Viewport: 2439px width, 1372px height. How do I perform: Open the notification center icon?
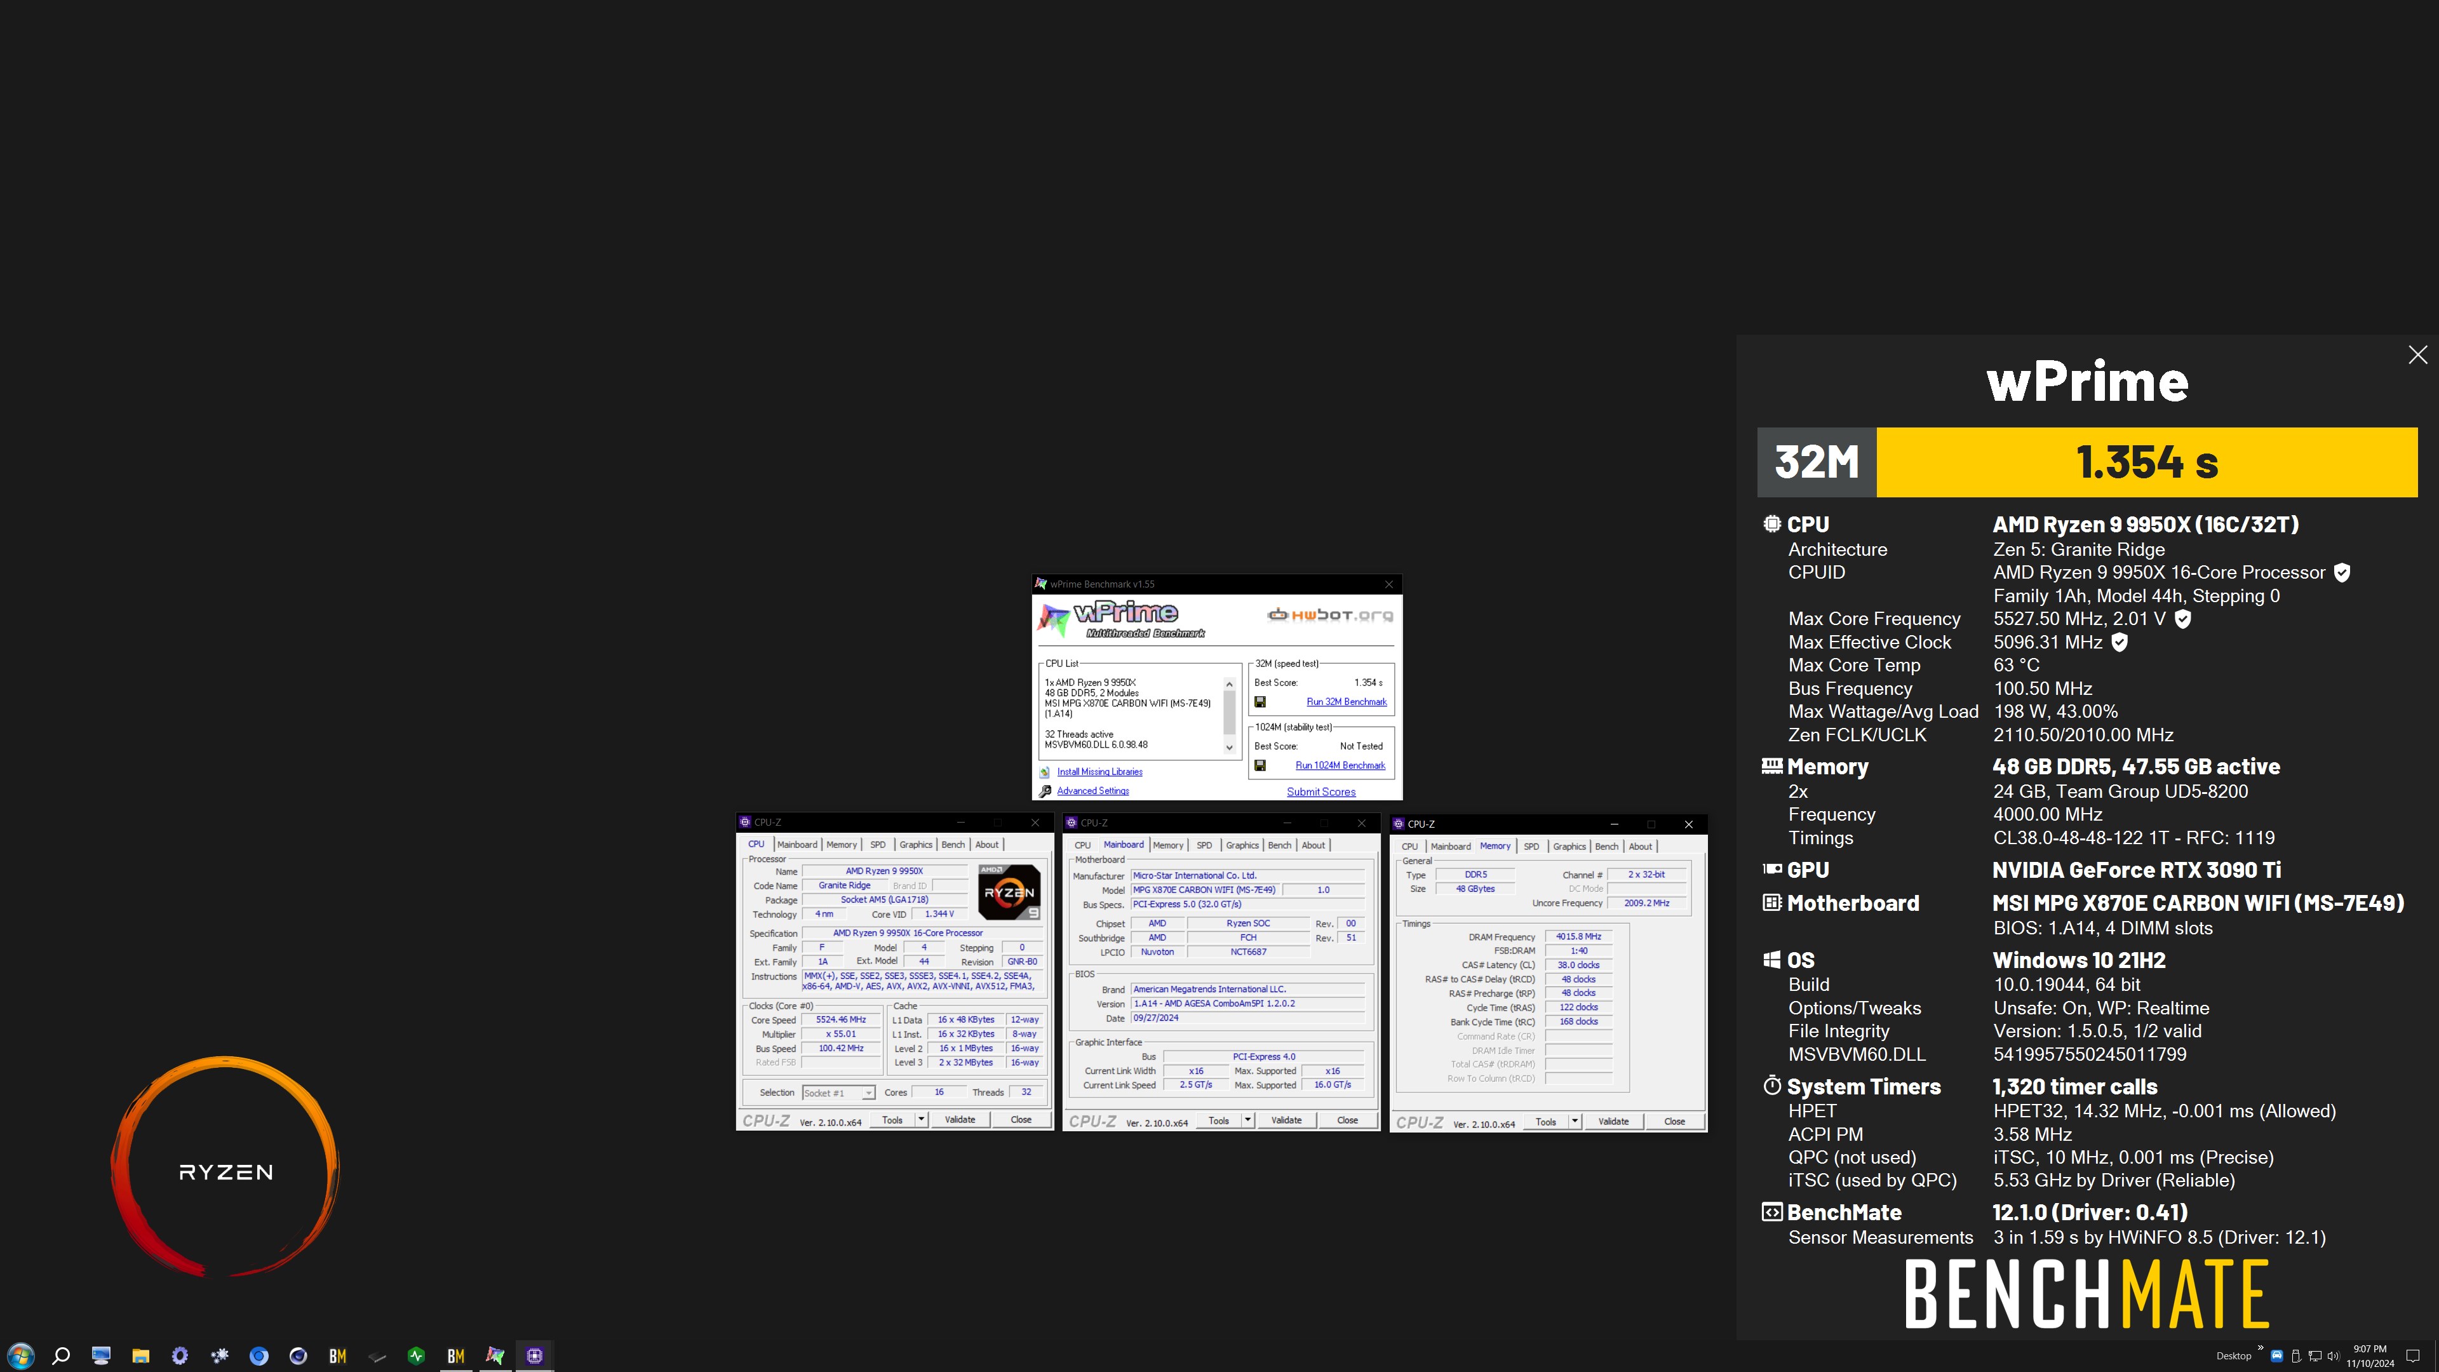[x=2412, y=1356]
